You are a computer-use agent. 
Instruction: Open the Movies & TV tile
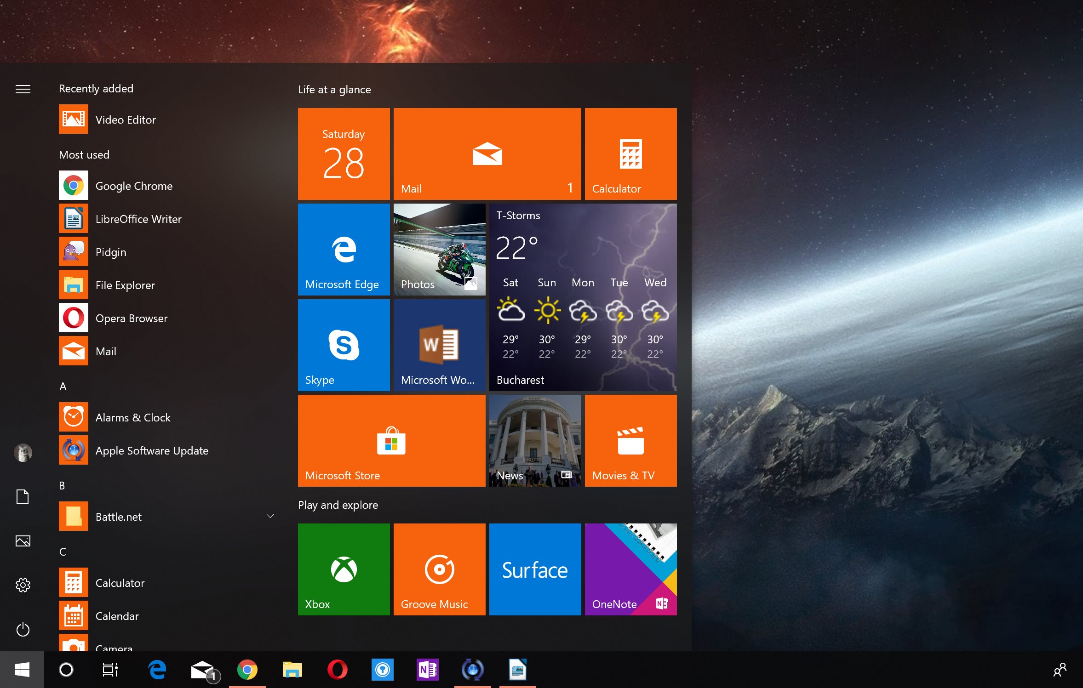(630, 440)
